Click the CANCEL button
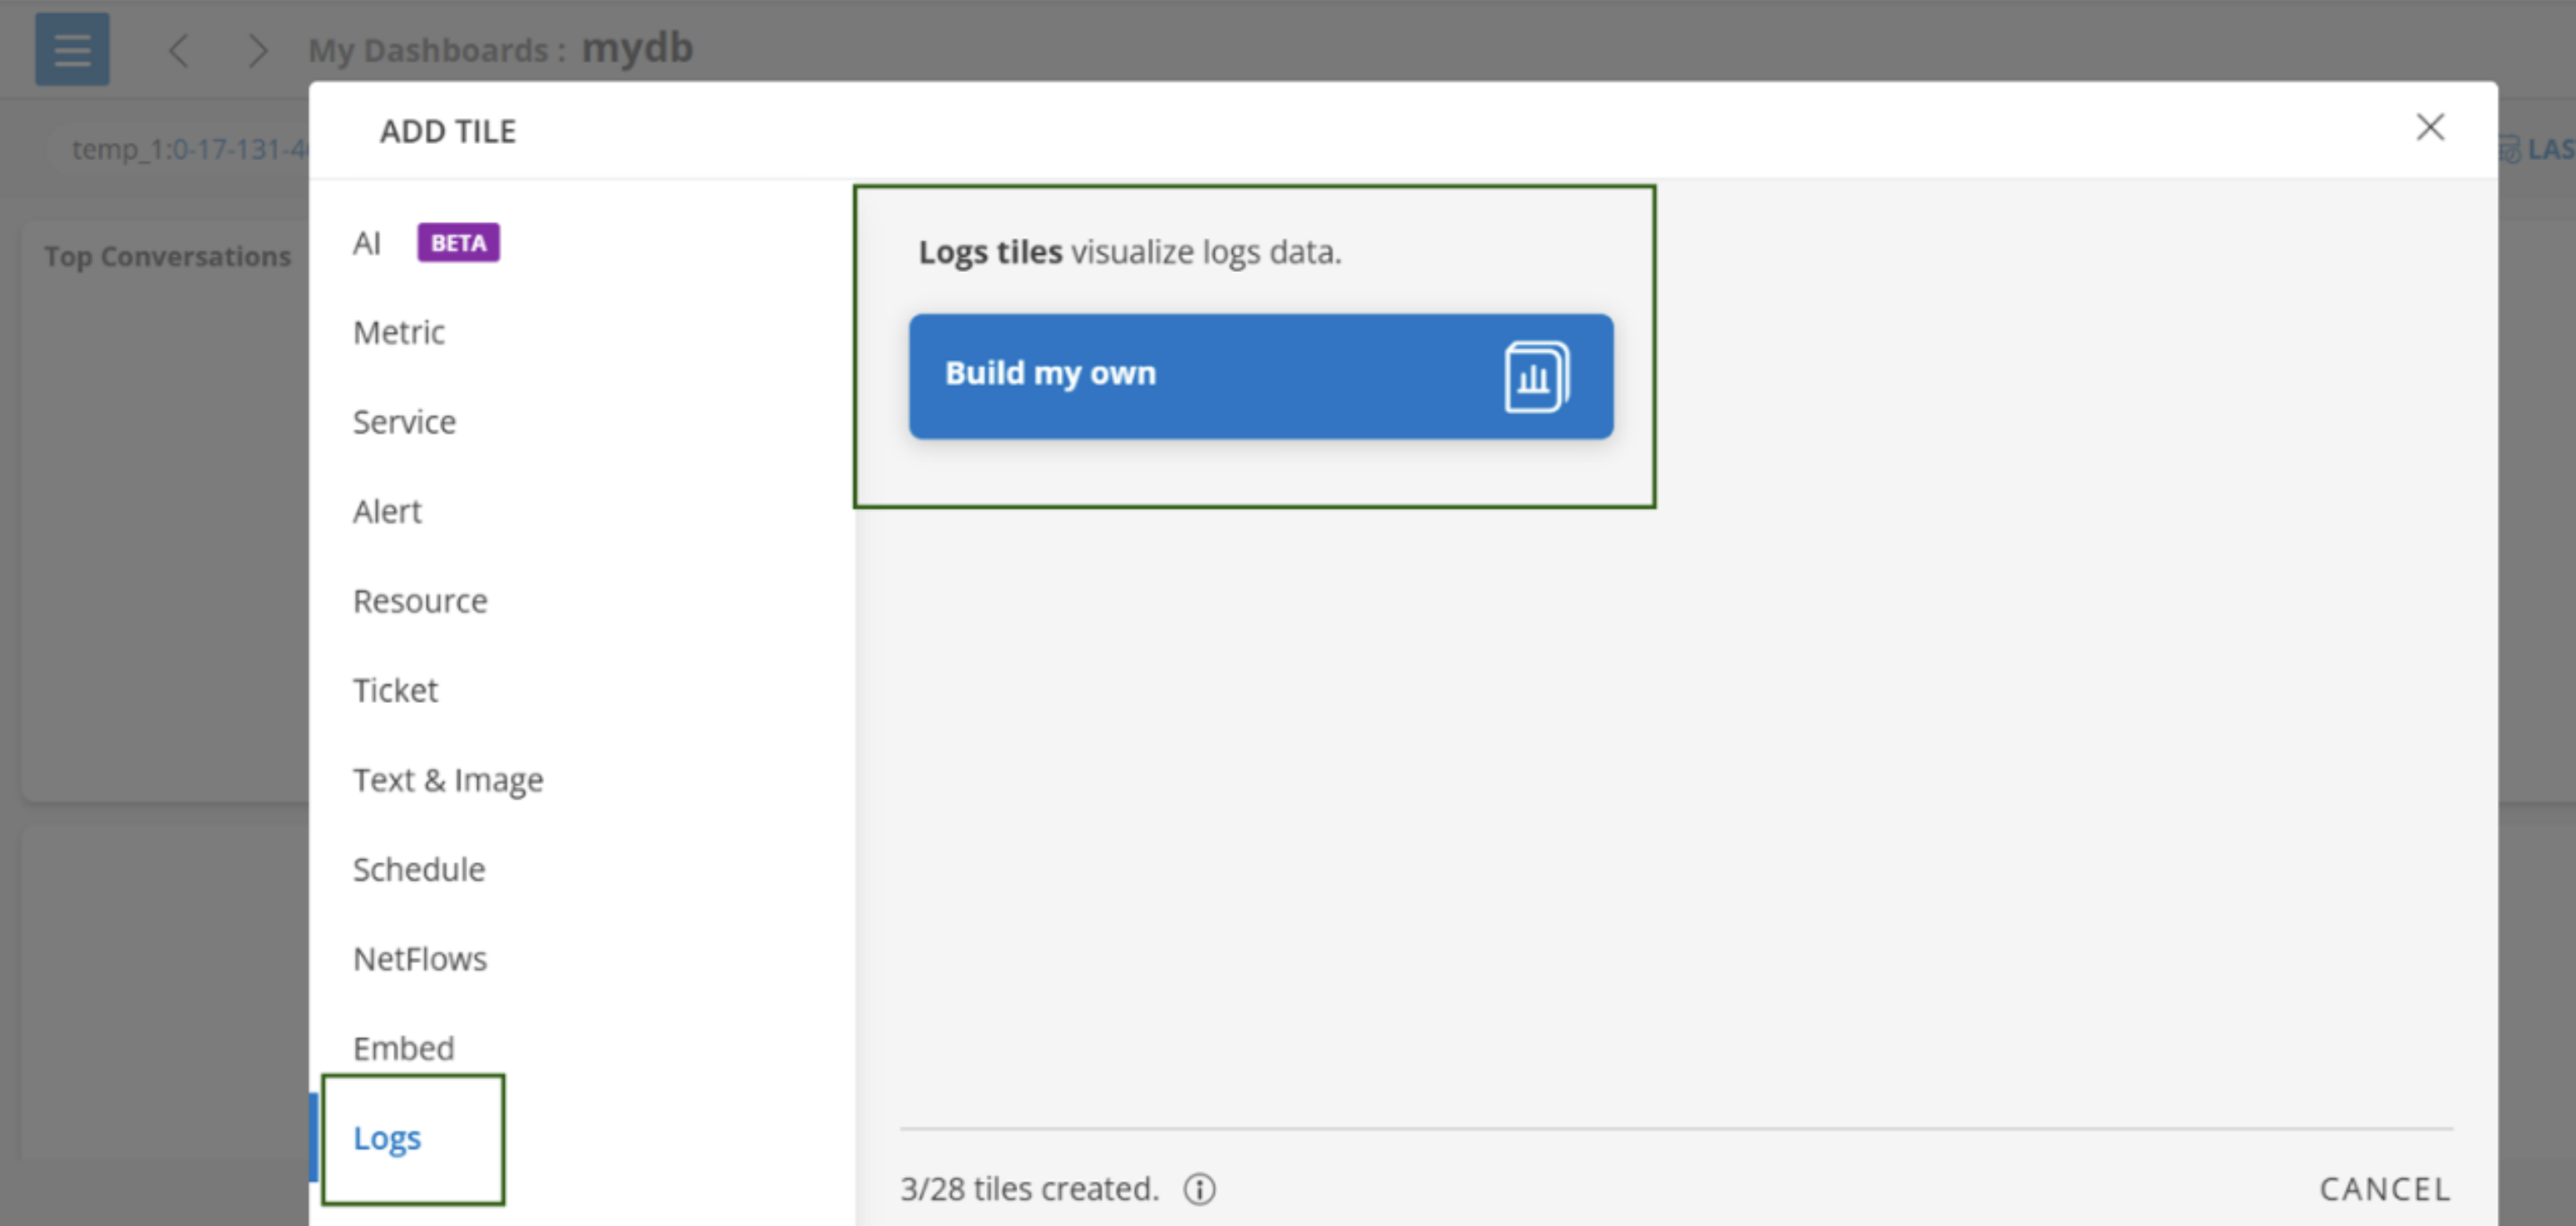This screenshot has width=2576, height=1226. click(2385, 1189)
